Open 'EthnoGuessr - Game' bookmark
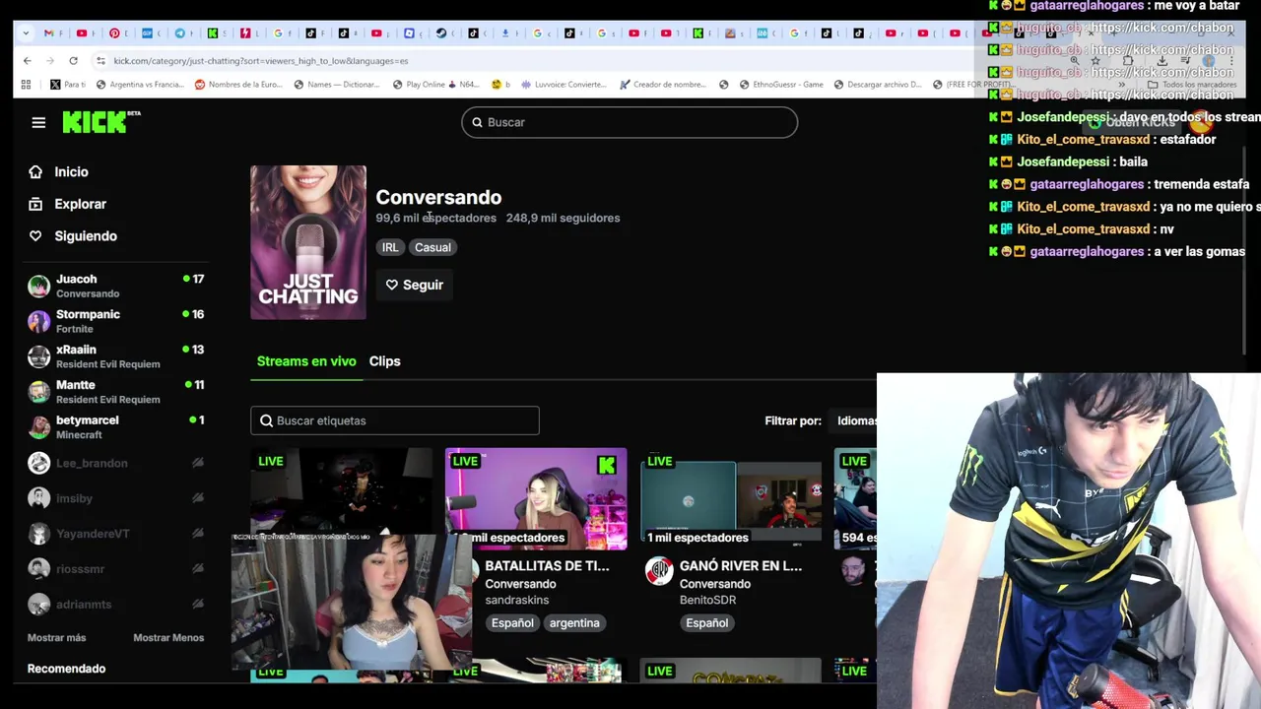Screen dimensions: 1261x709 [779, 85]
